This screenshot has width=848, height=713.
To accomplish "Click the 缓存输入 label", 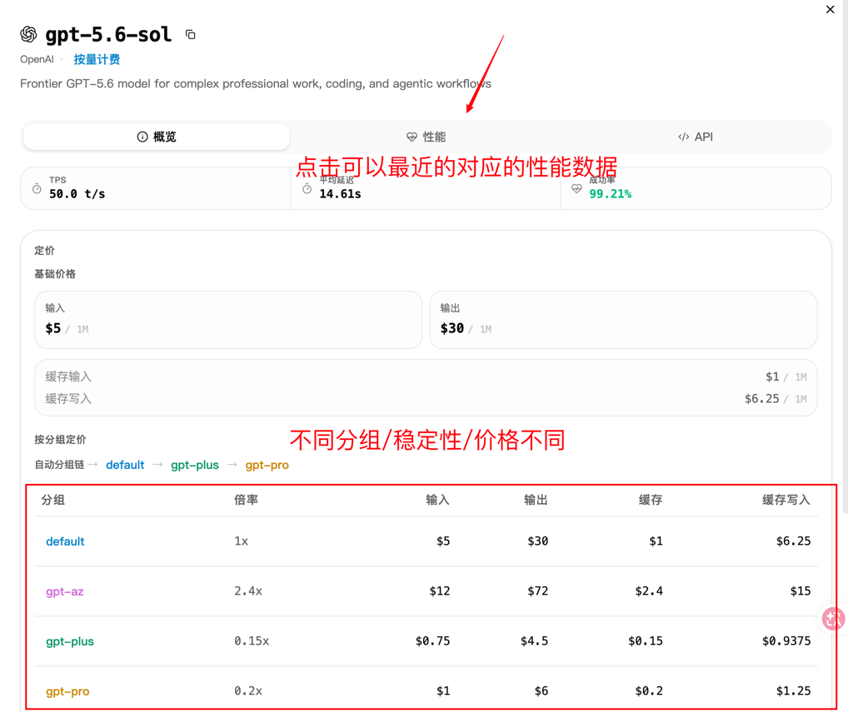I will (x=68, y=376).
